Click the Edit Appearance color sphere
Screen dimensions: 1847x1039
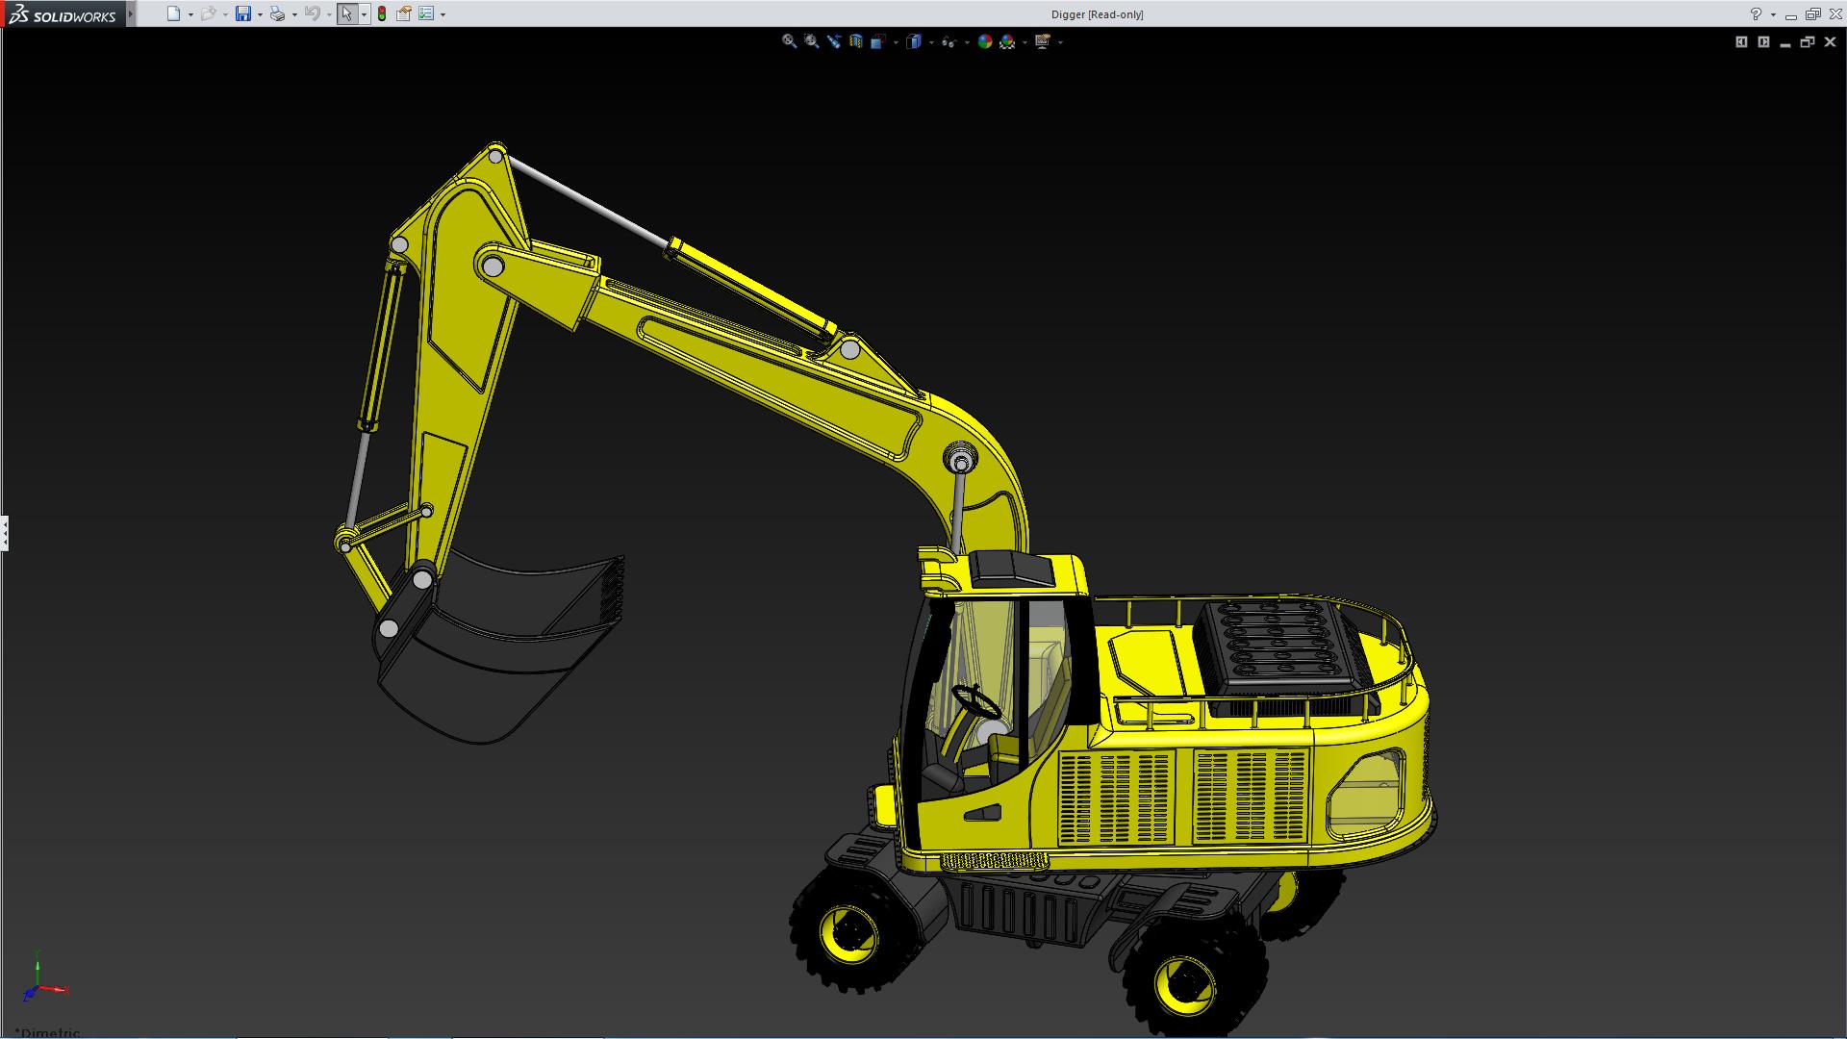[984, 41]
